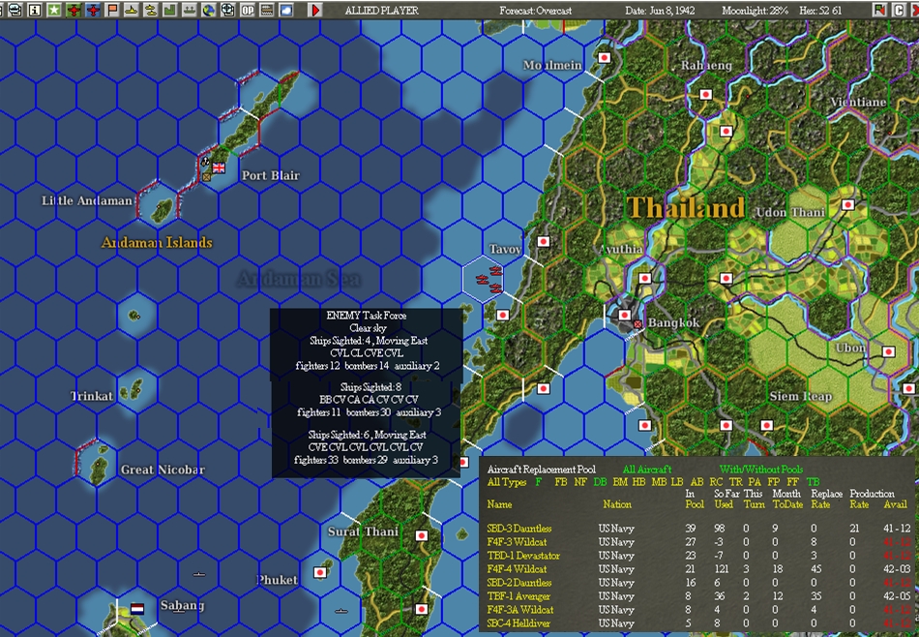Open the 'F4F-3 Wildcat' aircraft entry

click(x=517, y=542)
